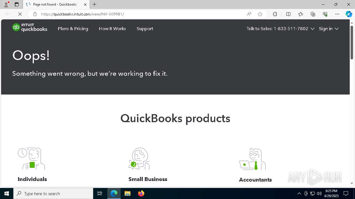Activate Read aloud icon in address bar

click(x=249, y=14)
